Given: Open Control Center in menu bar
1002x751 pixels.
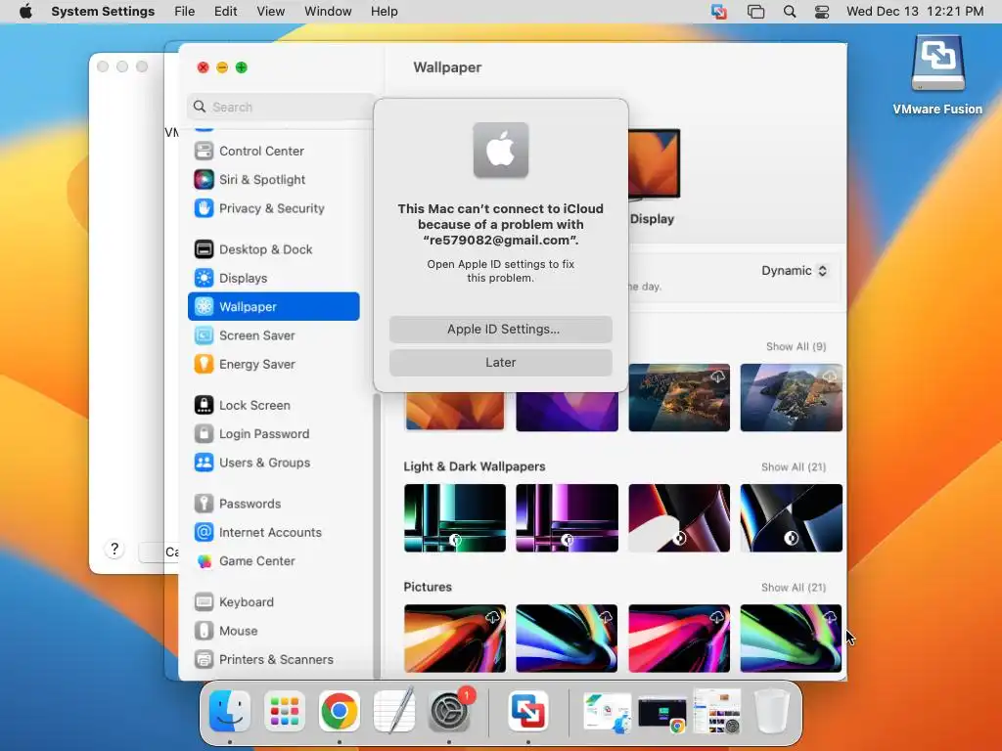Looking at the screenshot, I should click(822, 12).
